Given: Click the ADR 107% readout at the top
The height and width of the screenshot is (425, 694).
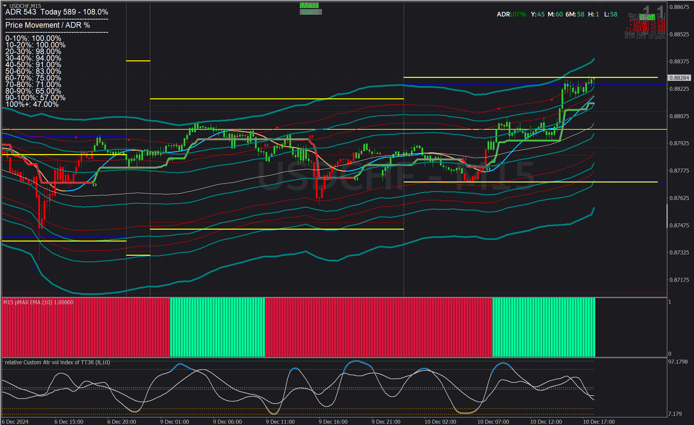Looking at the screenshot, I should (x=511, y=14).
